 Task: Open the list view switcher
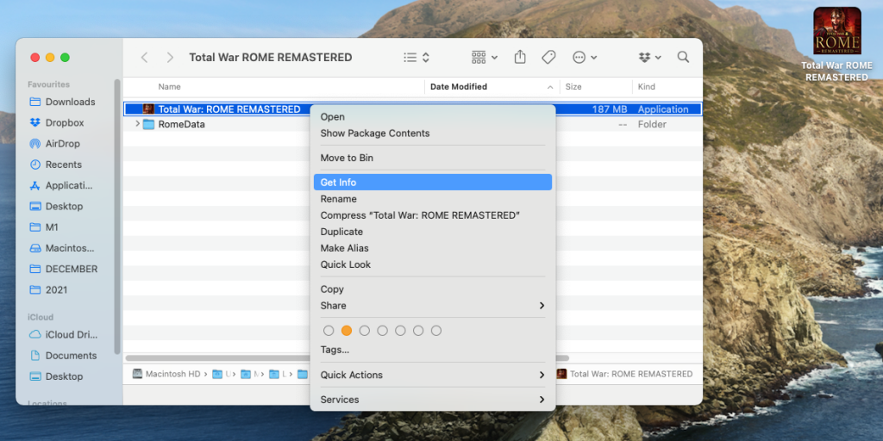click(x=416, y=58)
